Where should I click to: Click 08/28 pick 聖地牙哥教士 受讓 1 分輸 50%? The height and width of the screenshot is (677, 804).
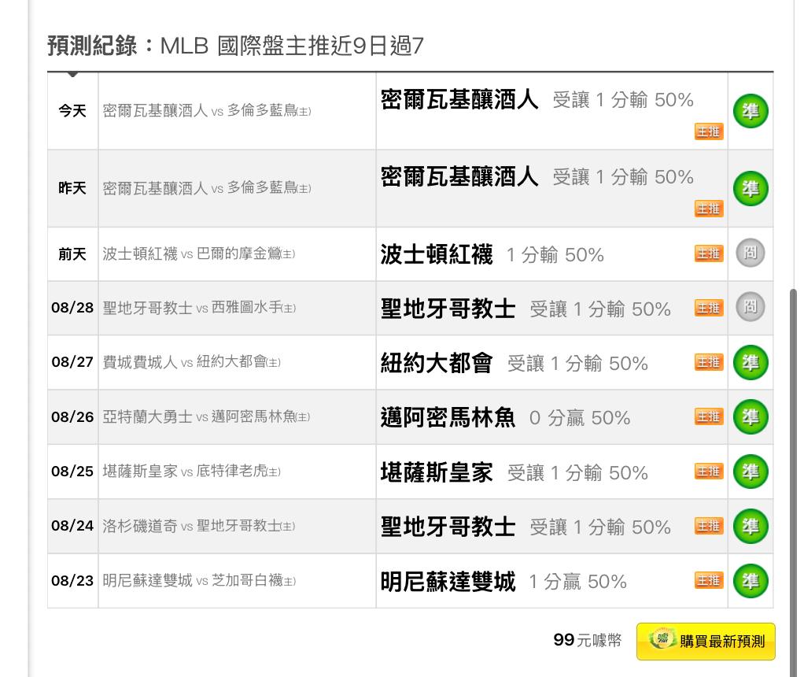click(526, 309)
